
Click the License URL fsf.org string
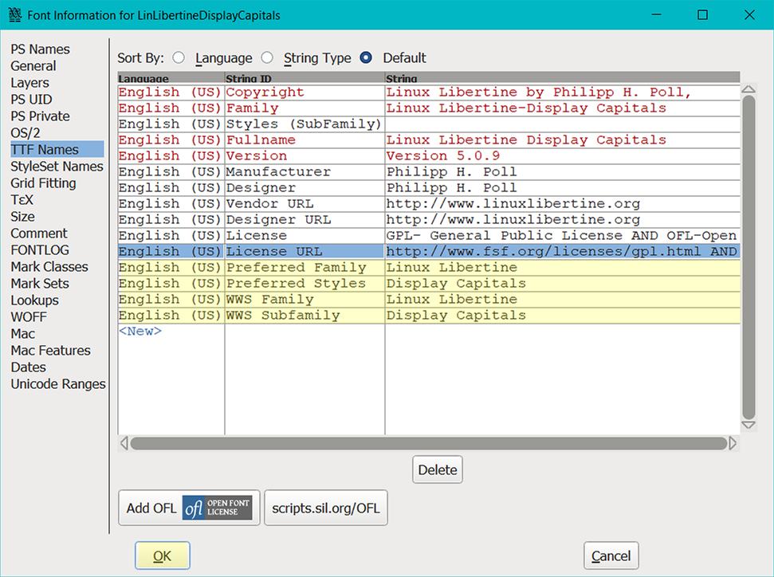point(562,251)
